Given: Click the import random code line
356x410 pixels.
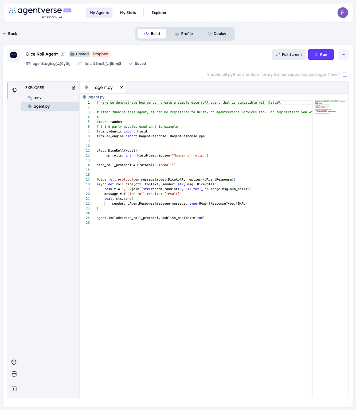Looking at the screenshot, I should (109, 122).
